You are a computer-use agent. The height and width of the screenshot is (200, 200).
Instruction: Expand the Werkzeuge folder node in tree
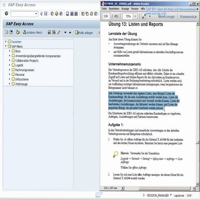click(x=10, y=84)
